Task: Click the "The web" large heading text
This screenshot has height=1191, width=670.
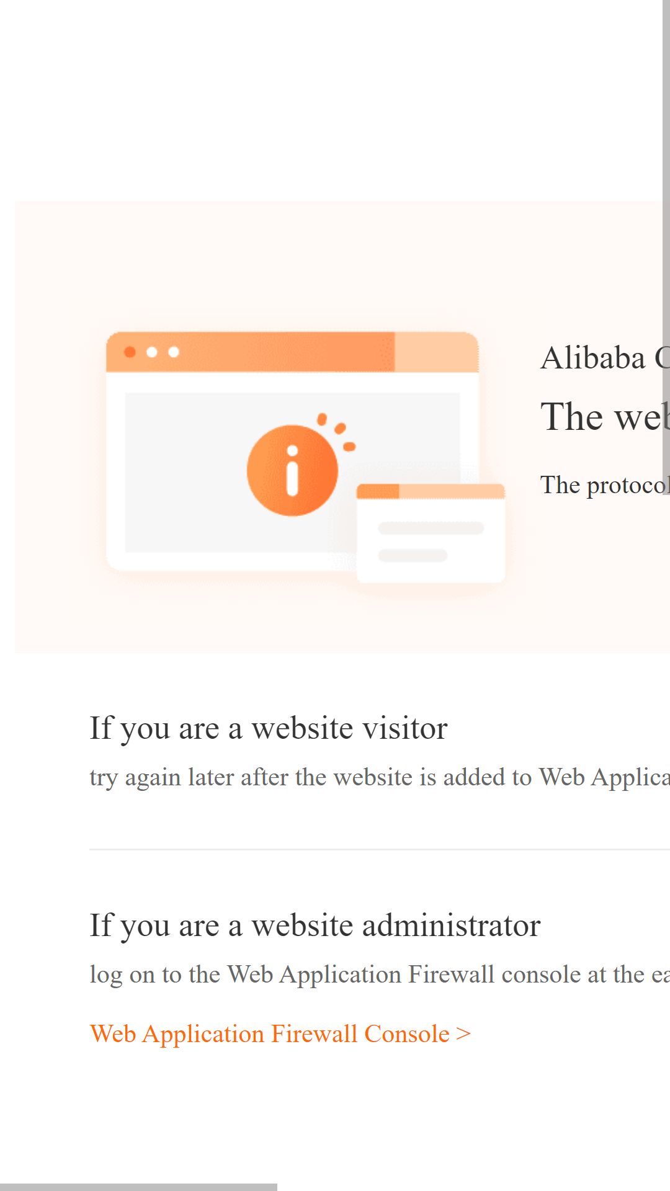Action: [x=605, y=416]
